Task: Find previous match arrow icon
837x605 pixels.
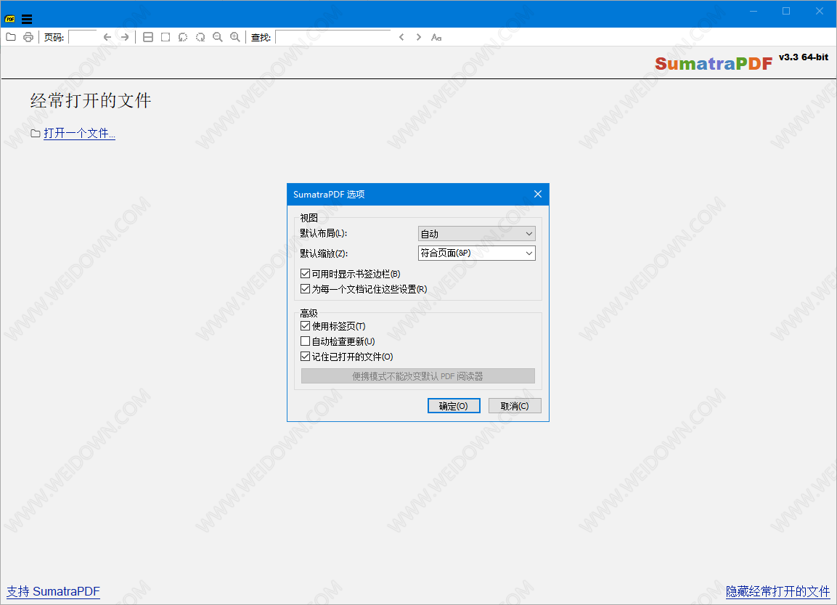Action: (401, 37)
